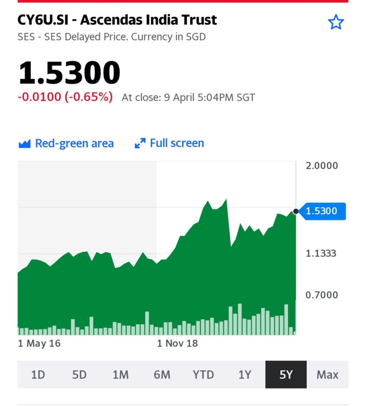Click the -0.0100 (-0.65%) change value

[65, 97]
